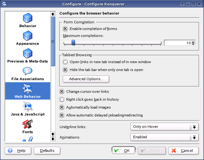Uncheck Automatically load images
Screen dimensions: 204x160
click(62, 107)
